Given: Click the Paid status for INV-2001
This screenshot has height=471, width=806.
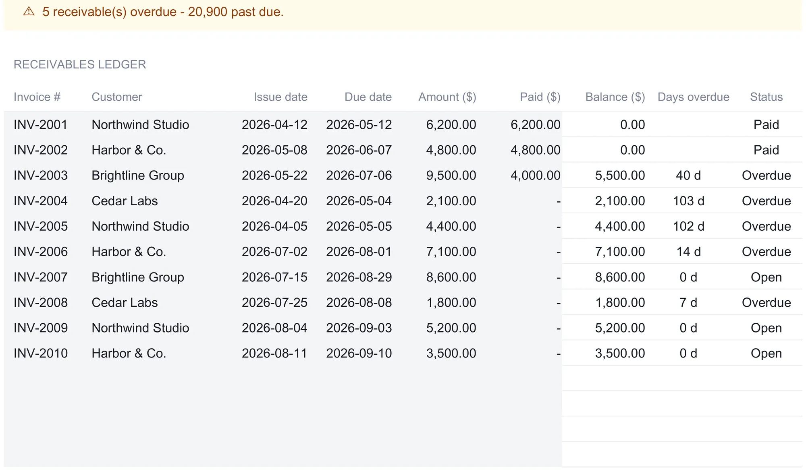Looking at the screenshot, I should click(x=766, y=125).
